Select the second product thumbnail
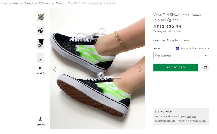This screenshot has height=134, width=217. pos(40,30)
